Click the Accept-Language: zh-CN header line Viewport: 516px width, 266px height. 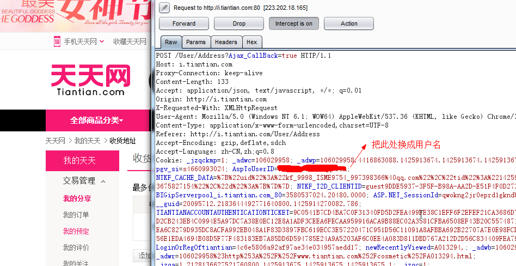[x=215, y=152]
